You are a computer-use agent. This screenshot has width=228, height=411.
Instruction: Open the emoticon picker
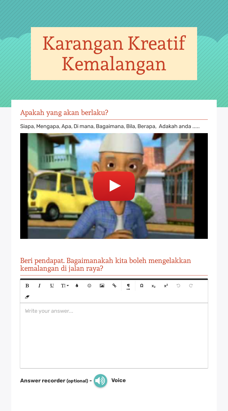point(89,286)
